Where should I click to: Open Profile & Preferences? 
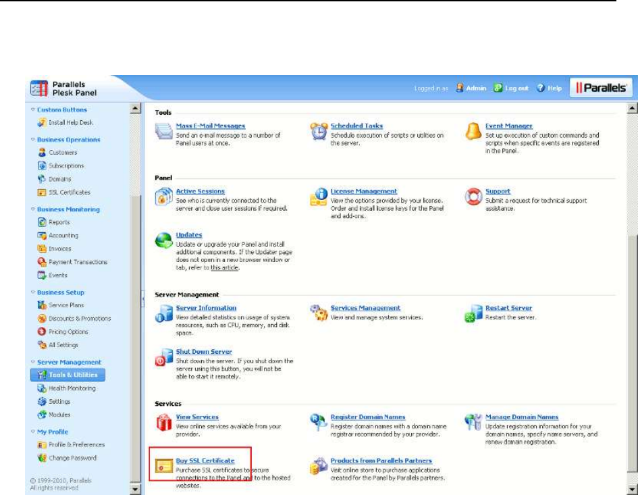[77, 444]
